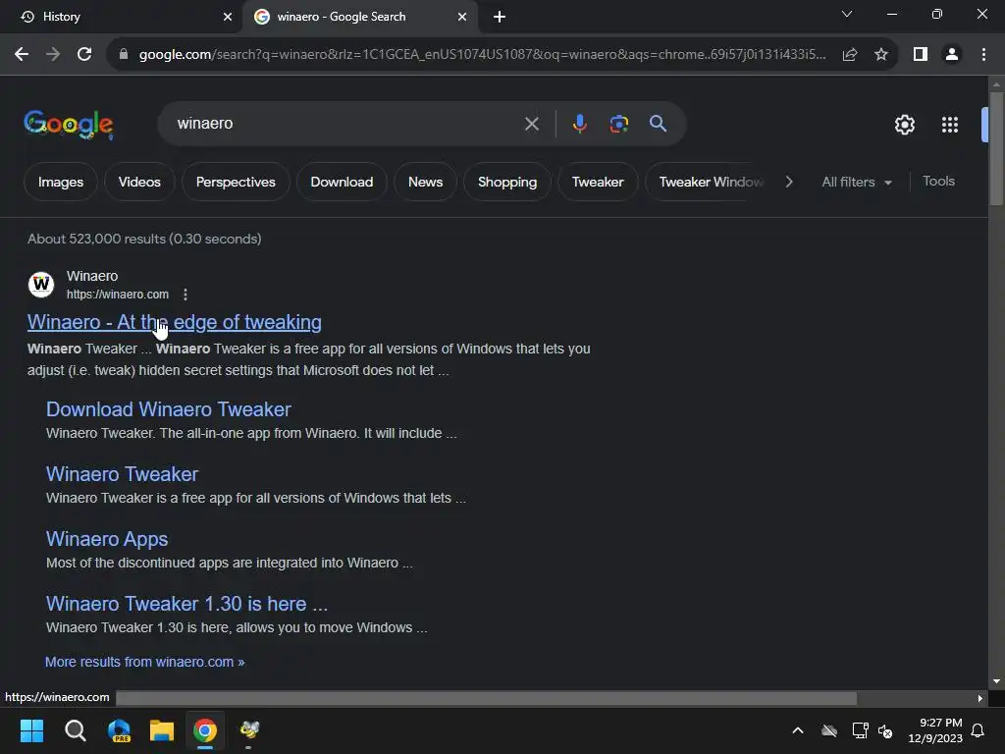Screen dimensions: 1005x754
Task: Open the Winaero Apps link
Action: point(107,539)
